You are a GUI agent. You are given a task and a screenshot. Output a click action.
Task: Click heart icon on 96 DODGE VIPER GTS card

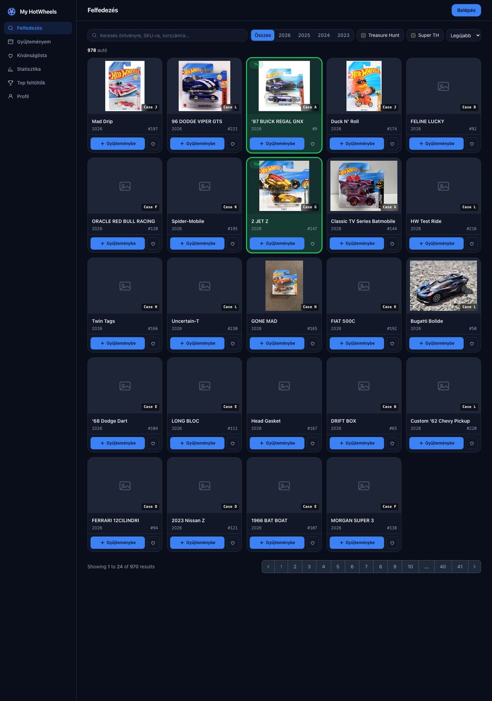click(x=233, y=144)
